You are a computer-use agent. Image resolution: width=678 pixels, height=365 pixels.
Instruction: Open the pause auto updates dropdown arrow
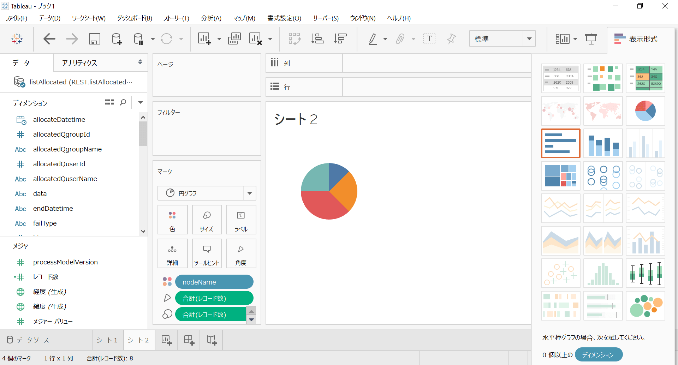coord(153,39)
